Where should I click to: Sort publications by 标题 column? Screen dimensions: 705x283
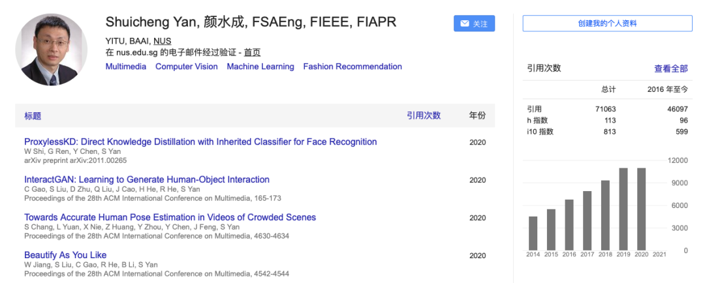33,115
